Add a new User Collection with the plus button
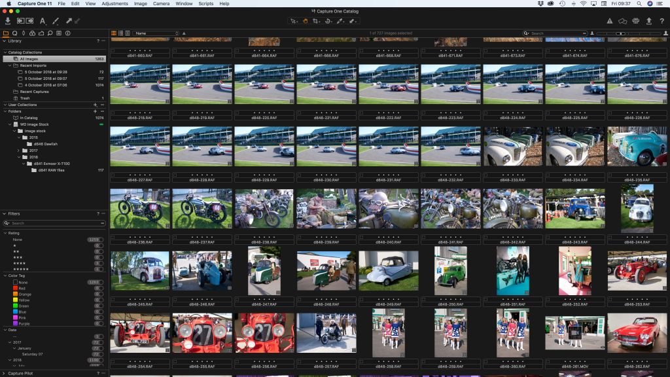The image size is (670, 377). [x=96, y=105]
